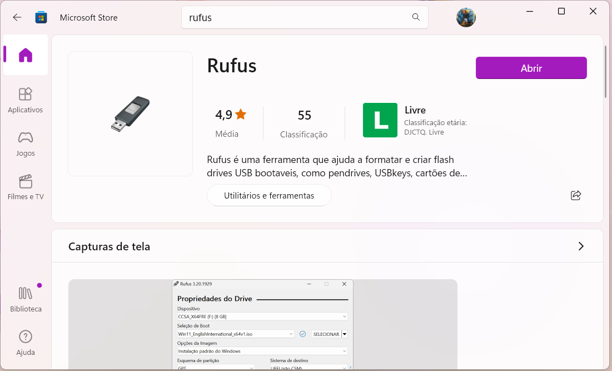Open Rufus with the Abrir button
612x371 pixels.
[x=531, y=68]
